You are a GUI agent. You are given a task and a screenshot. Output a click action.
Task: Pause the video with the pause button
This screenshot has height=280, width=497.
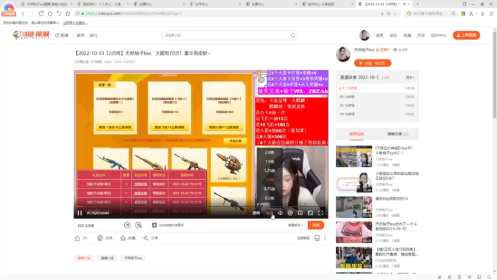80,213
